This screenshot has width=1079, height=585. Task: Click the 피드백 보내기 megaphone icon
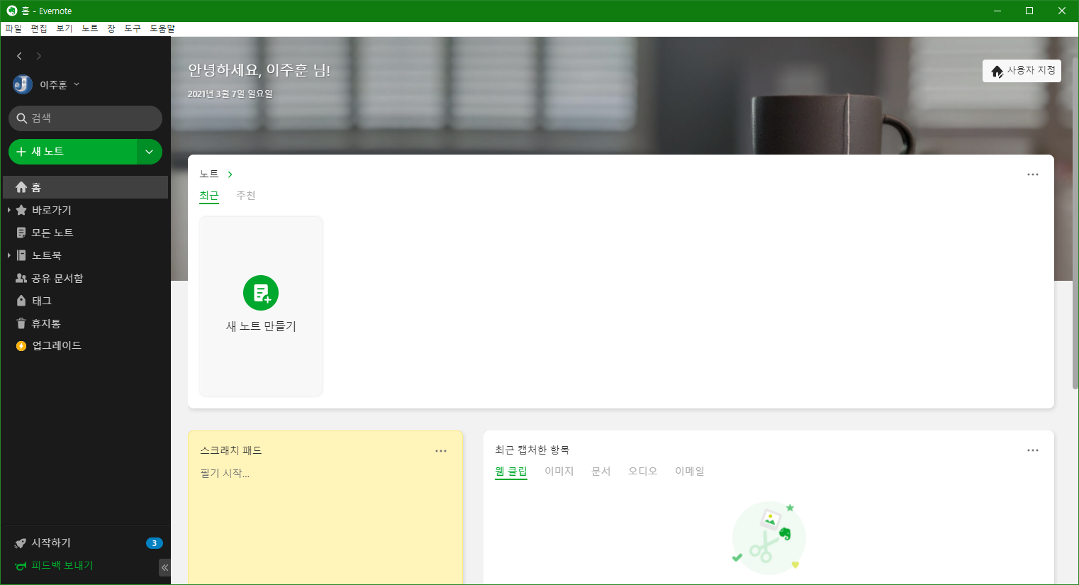(21, 566)
